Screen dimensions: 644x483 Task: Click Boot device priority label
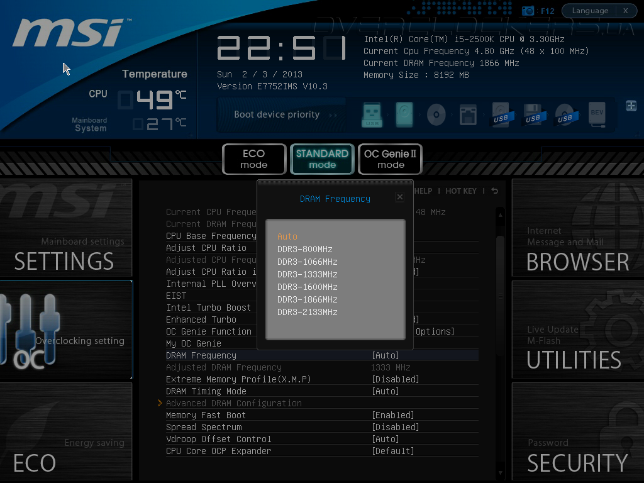277,114
